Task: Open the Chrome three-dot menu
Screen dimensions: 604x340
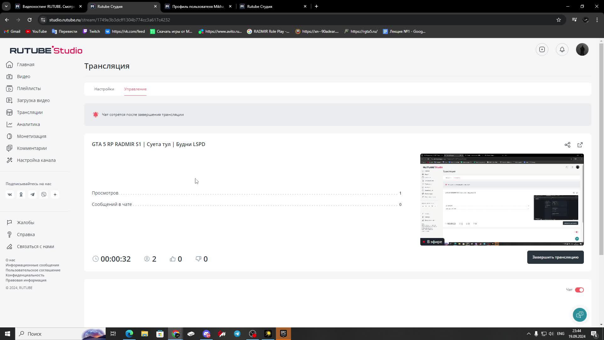Action: pyautogui.click(x=597, y=20)
